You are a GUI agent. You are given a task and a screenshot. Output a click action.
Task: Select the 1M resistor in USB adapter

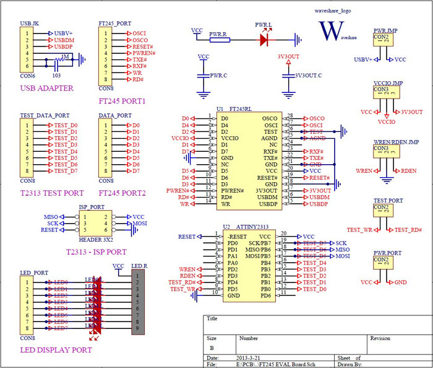click(60, 59)
